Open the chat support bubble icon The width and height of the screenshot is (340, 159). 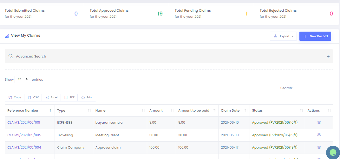(333, 152)
